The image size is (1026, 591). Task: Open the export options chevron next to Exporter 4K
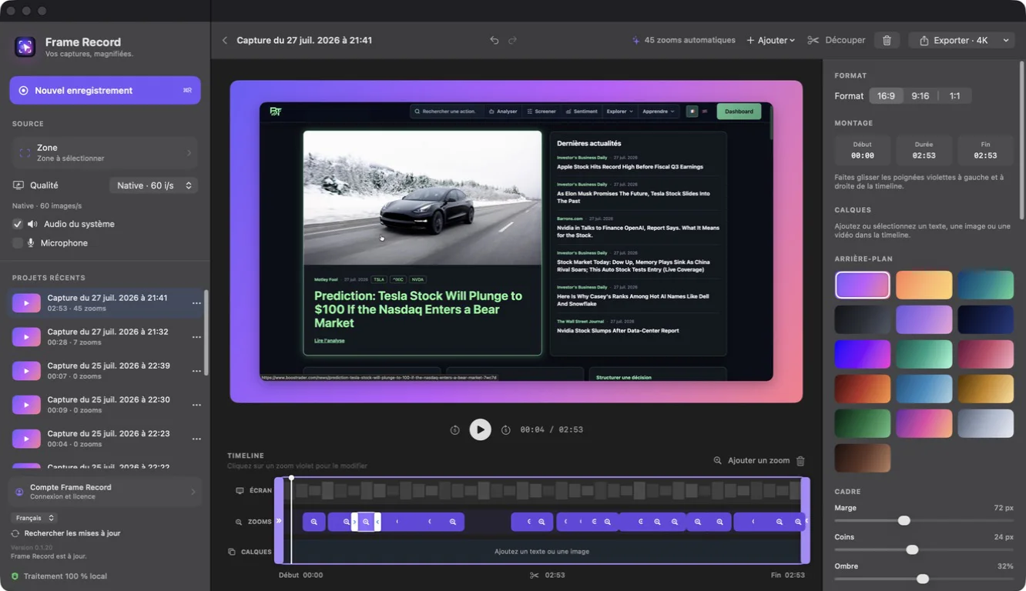click(x=1006, y=40)
